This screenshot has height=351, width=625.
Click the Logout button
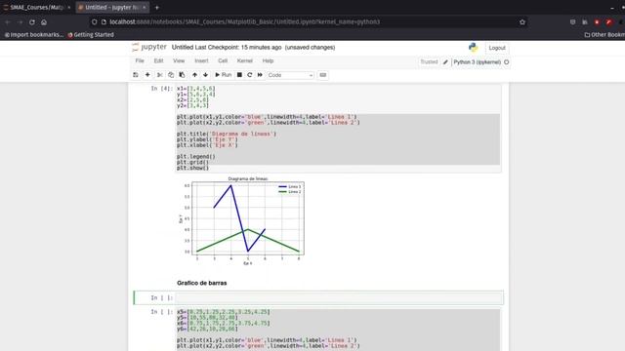tap(497, 48)
